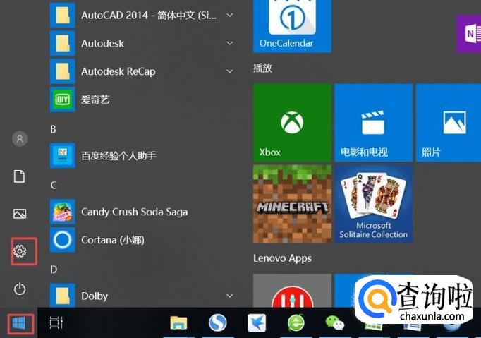Image resolution: width=481 pixels, height=338 pixels.
Task: Launch WeChat from the taskbar
Action: (334, 323)
